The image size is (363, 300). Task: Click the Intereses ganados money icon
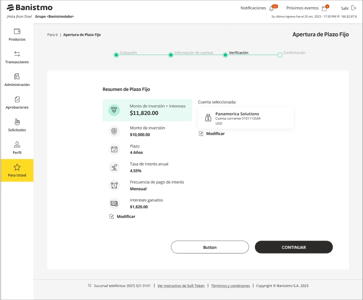pyautogui.click(x=114, y=203)
